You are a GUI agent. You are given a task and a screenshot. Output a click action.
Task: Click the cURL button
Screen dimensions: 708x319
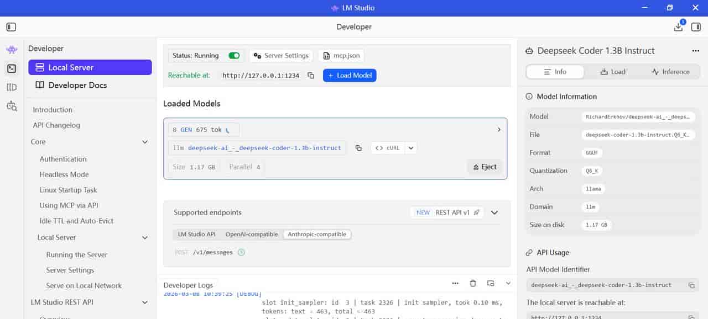coord(387,148)
